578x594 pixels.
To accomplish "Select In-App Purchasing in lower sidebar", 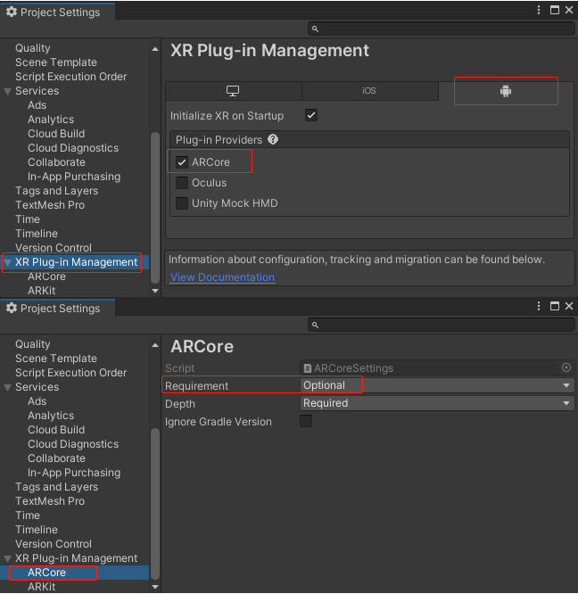I will 74,473.
